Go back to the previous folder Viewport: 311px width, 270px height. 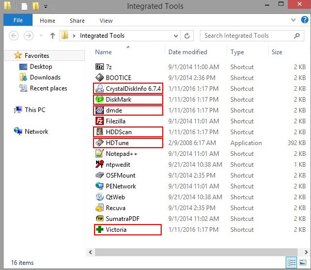coord(13,36)
